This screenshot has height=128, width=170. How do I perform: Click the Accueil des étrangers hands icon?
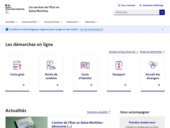pyautogui.click(x=153, y=65)
